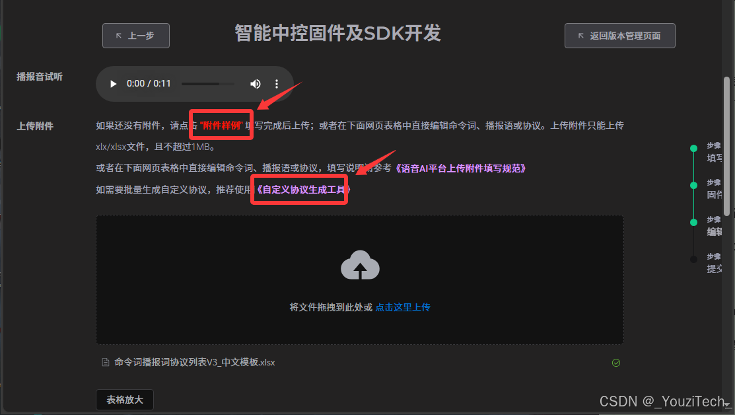Click the 固件 step indicator dot
Image resolution: width=735 pixels, height=415 pixels.
693,185
